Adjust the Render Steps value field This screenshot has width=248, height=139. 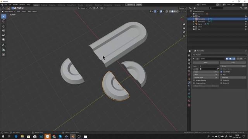pyautogui.click(x=206, y=78)
